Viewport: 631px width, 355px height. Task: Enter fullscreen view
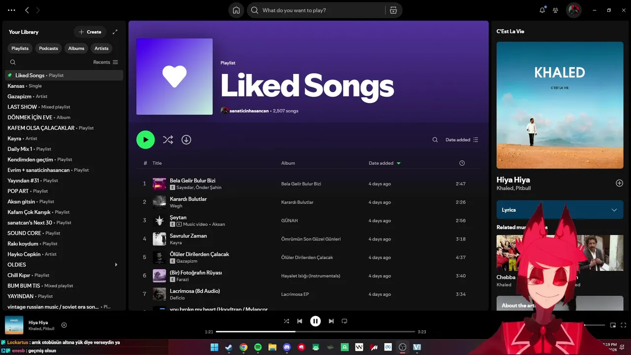(624, 325)
